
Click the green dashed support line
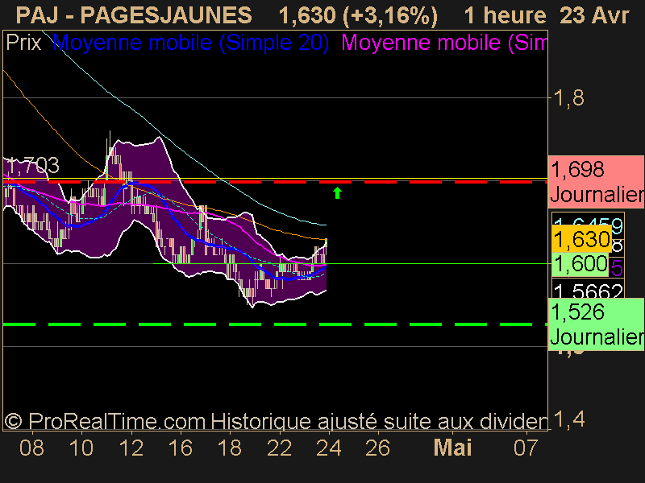coord(275,324)
